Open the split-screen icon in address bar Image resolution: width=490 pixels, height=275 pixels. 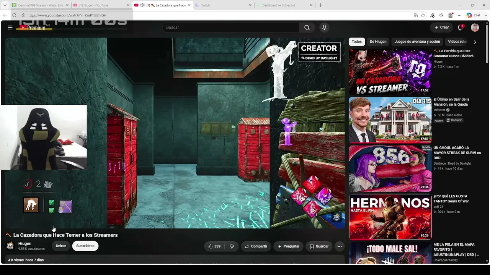[416, 15]
